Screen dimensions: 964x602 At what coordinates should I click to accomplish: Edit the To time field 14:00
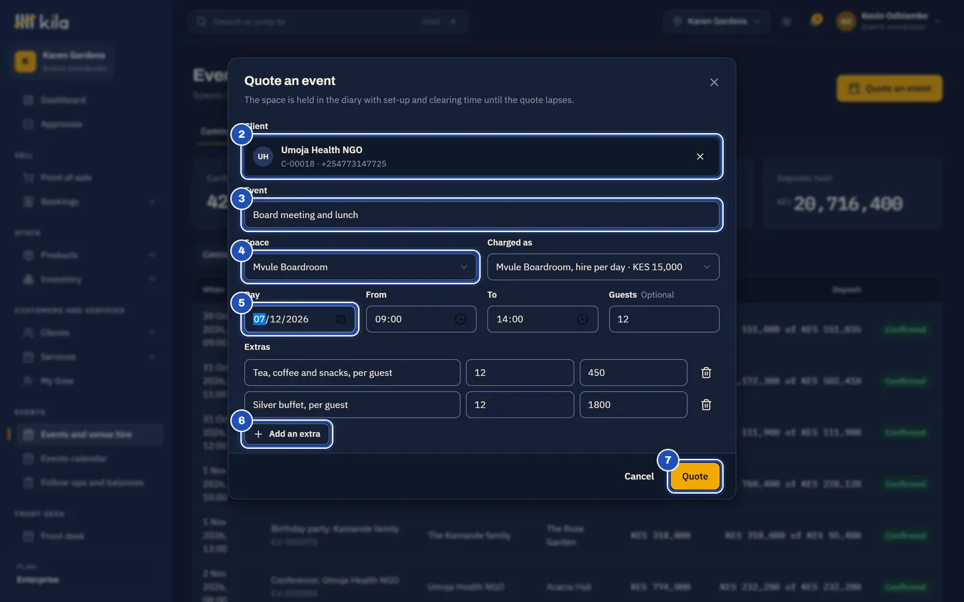[542, 319]
